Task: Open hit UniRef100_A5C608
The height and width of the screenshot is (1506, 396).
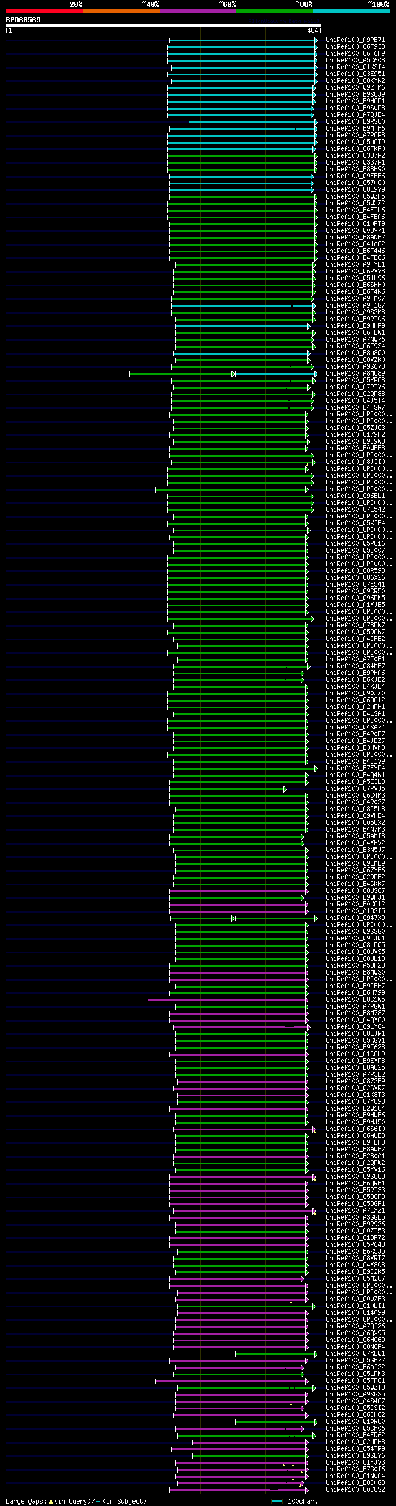Action: (x=355, y=60)
